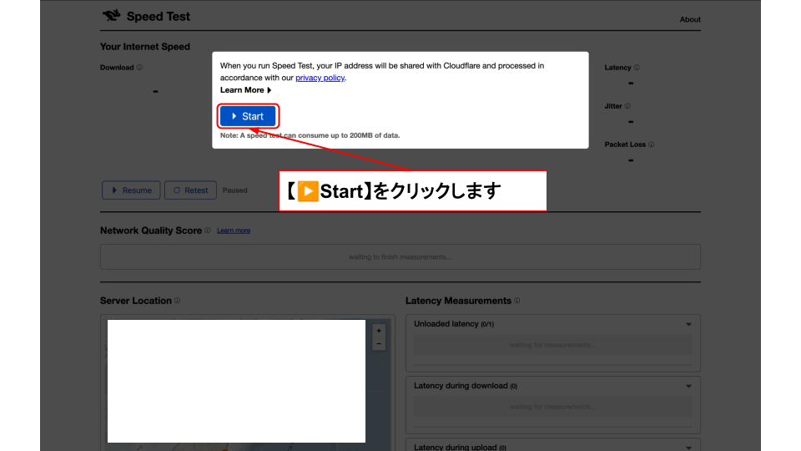The height and width of the screenshot is (451, 801).
Task: Click the info icon beside Download
Action: [x=139, y=68]
